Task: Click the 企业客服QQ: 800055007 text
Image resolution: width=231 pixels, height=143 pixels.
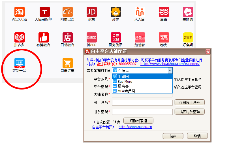Action: pyautogui.click(x=117, y=64)
